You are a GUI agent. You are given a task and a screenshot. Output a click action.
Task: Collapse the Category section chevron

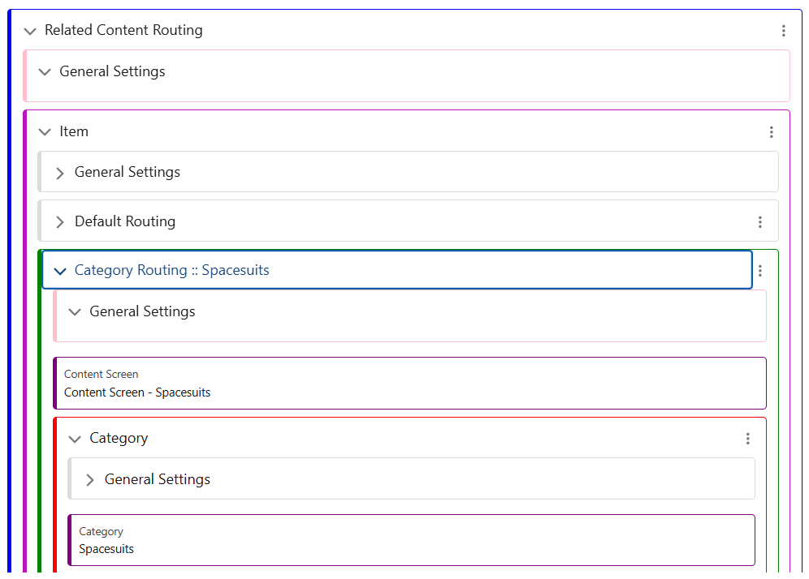pos(75,439)
